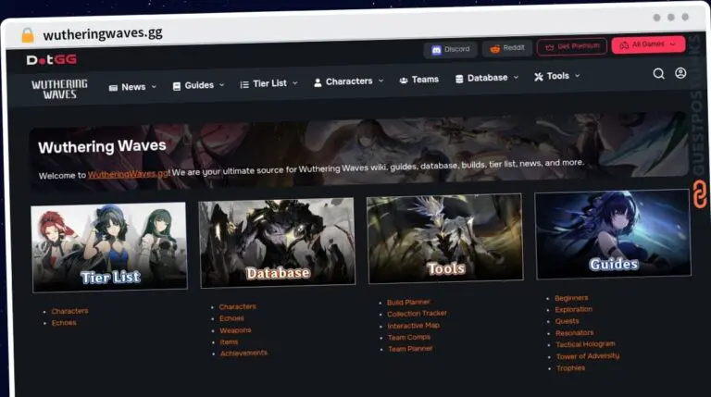The image size is (711, 397).
Task: Expand the Database menu chevron
Action: 516,78
